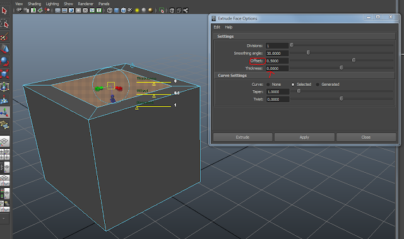The height and width of the screenshot is (239, 404).
Task: Select the arrow Select tool
Action: [x=4, y=11]
